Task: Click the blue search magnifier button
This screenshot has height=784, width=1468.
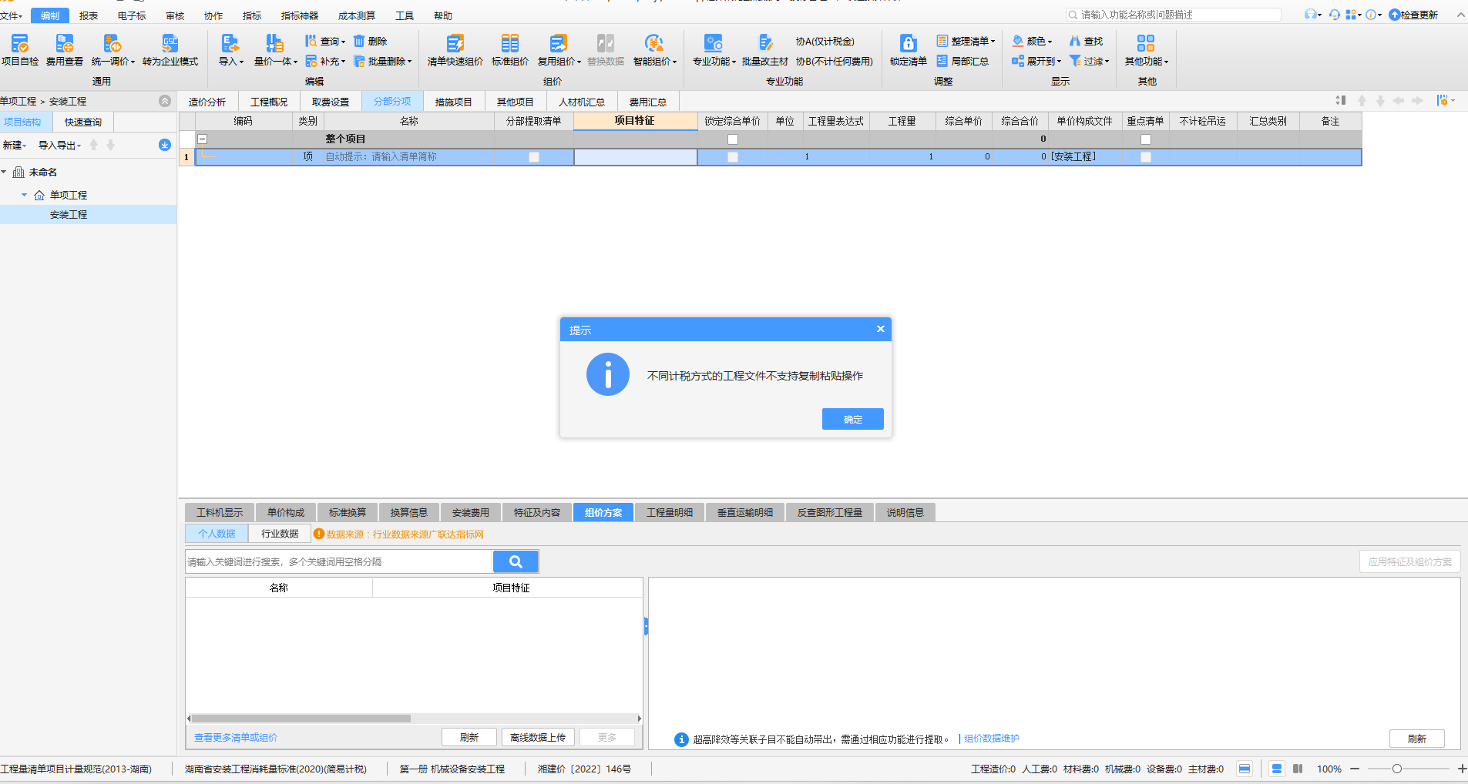Action: [x=516, y=561]
